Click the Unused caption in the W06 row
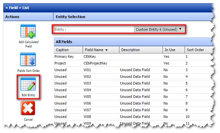Image resolution: width=220 pixels, height=133 pixels. pos(61,103)
